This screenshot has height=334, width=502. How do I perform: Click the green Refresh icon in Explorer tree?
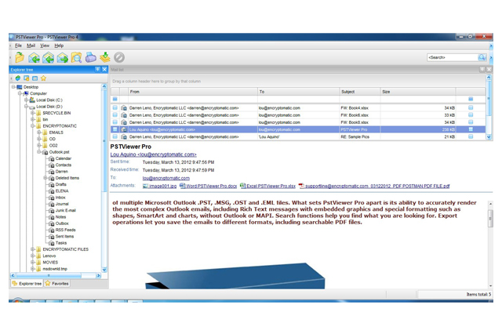pos(18,78)
